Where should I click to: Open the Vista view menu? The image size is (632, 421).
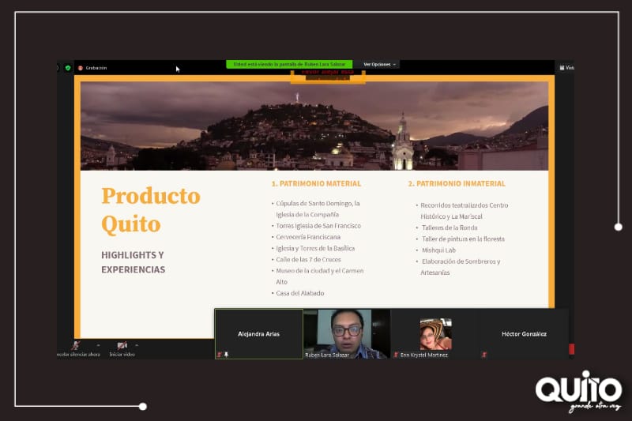tap(566, 68)
